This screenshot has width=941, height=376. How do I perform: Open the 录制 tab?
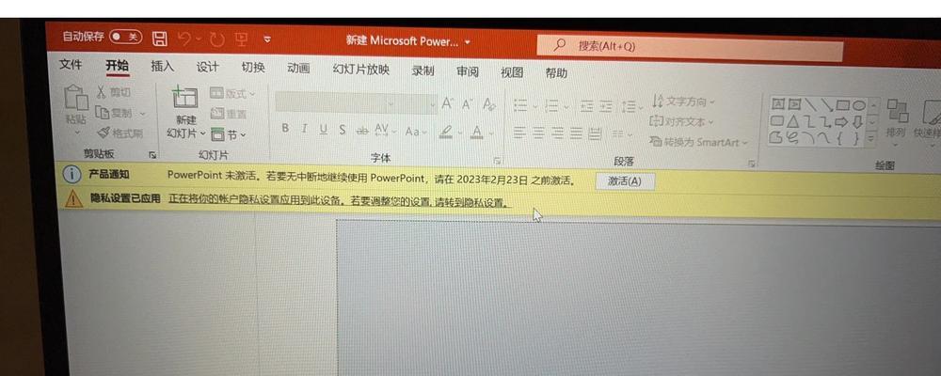(x=423, y=70)
